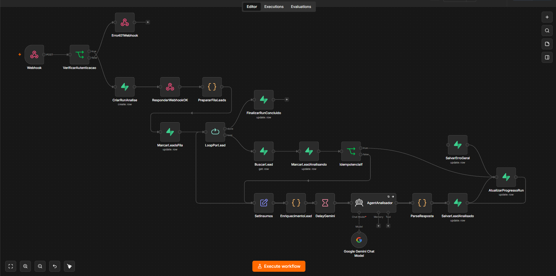
Task: Switch to the Editor tab
Action: pyautogui.click(x=252, y=7)
